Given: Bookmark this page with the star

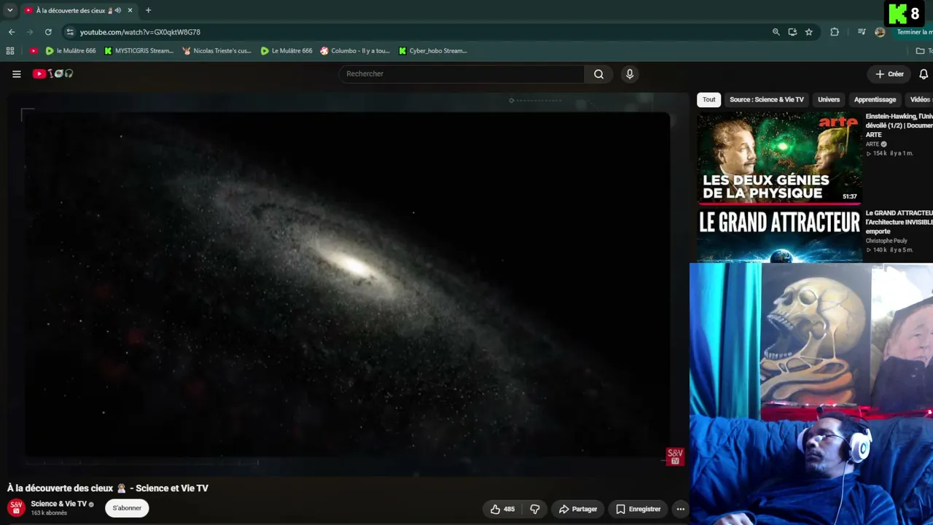Looking at the screenshot, I should click(x=808, y=32).
